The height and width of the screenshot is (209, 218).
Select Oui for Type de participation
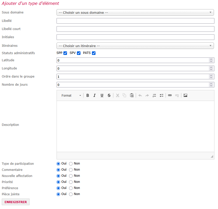(x=58, y=164)
